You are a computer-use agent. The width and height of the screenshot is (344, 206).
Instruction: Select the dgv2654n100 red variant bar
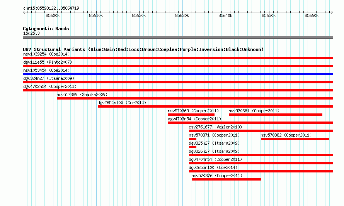pos(215,106)
